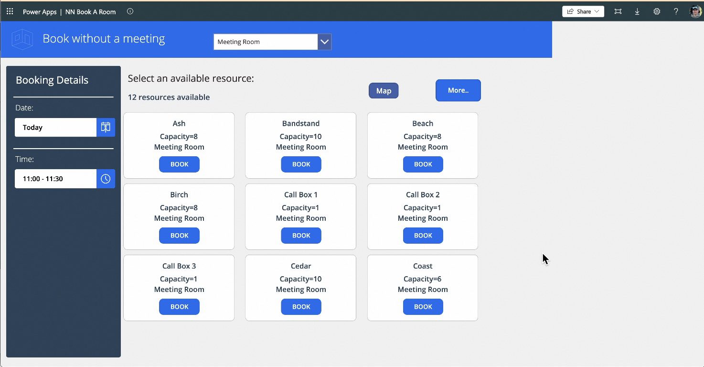Viewport: 704px width, 367px height.
Task: Open the Power Apps app launcher waffle icon
Action: point(10,11)
